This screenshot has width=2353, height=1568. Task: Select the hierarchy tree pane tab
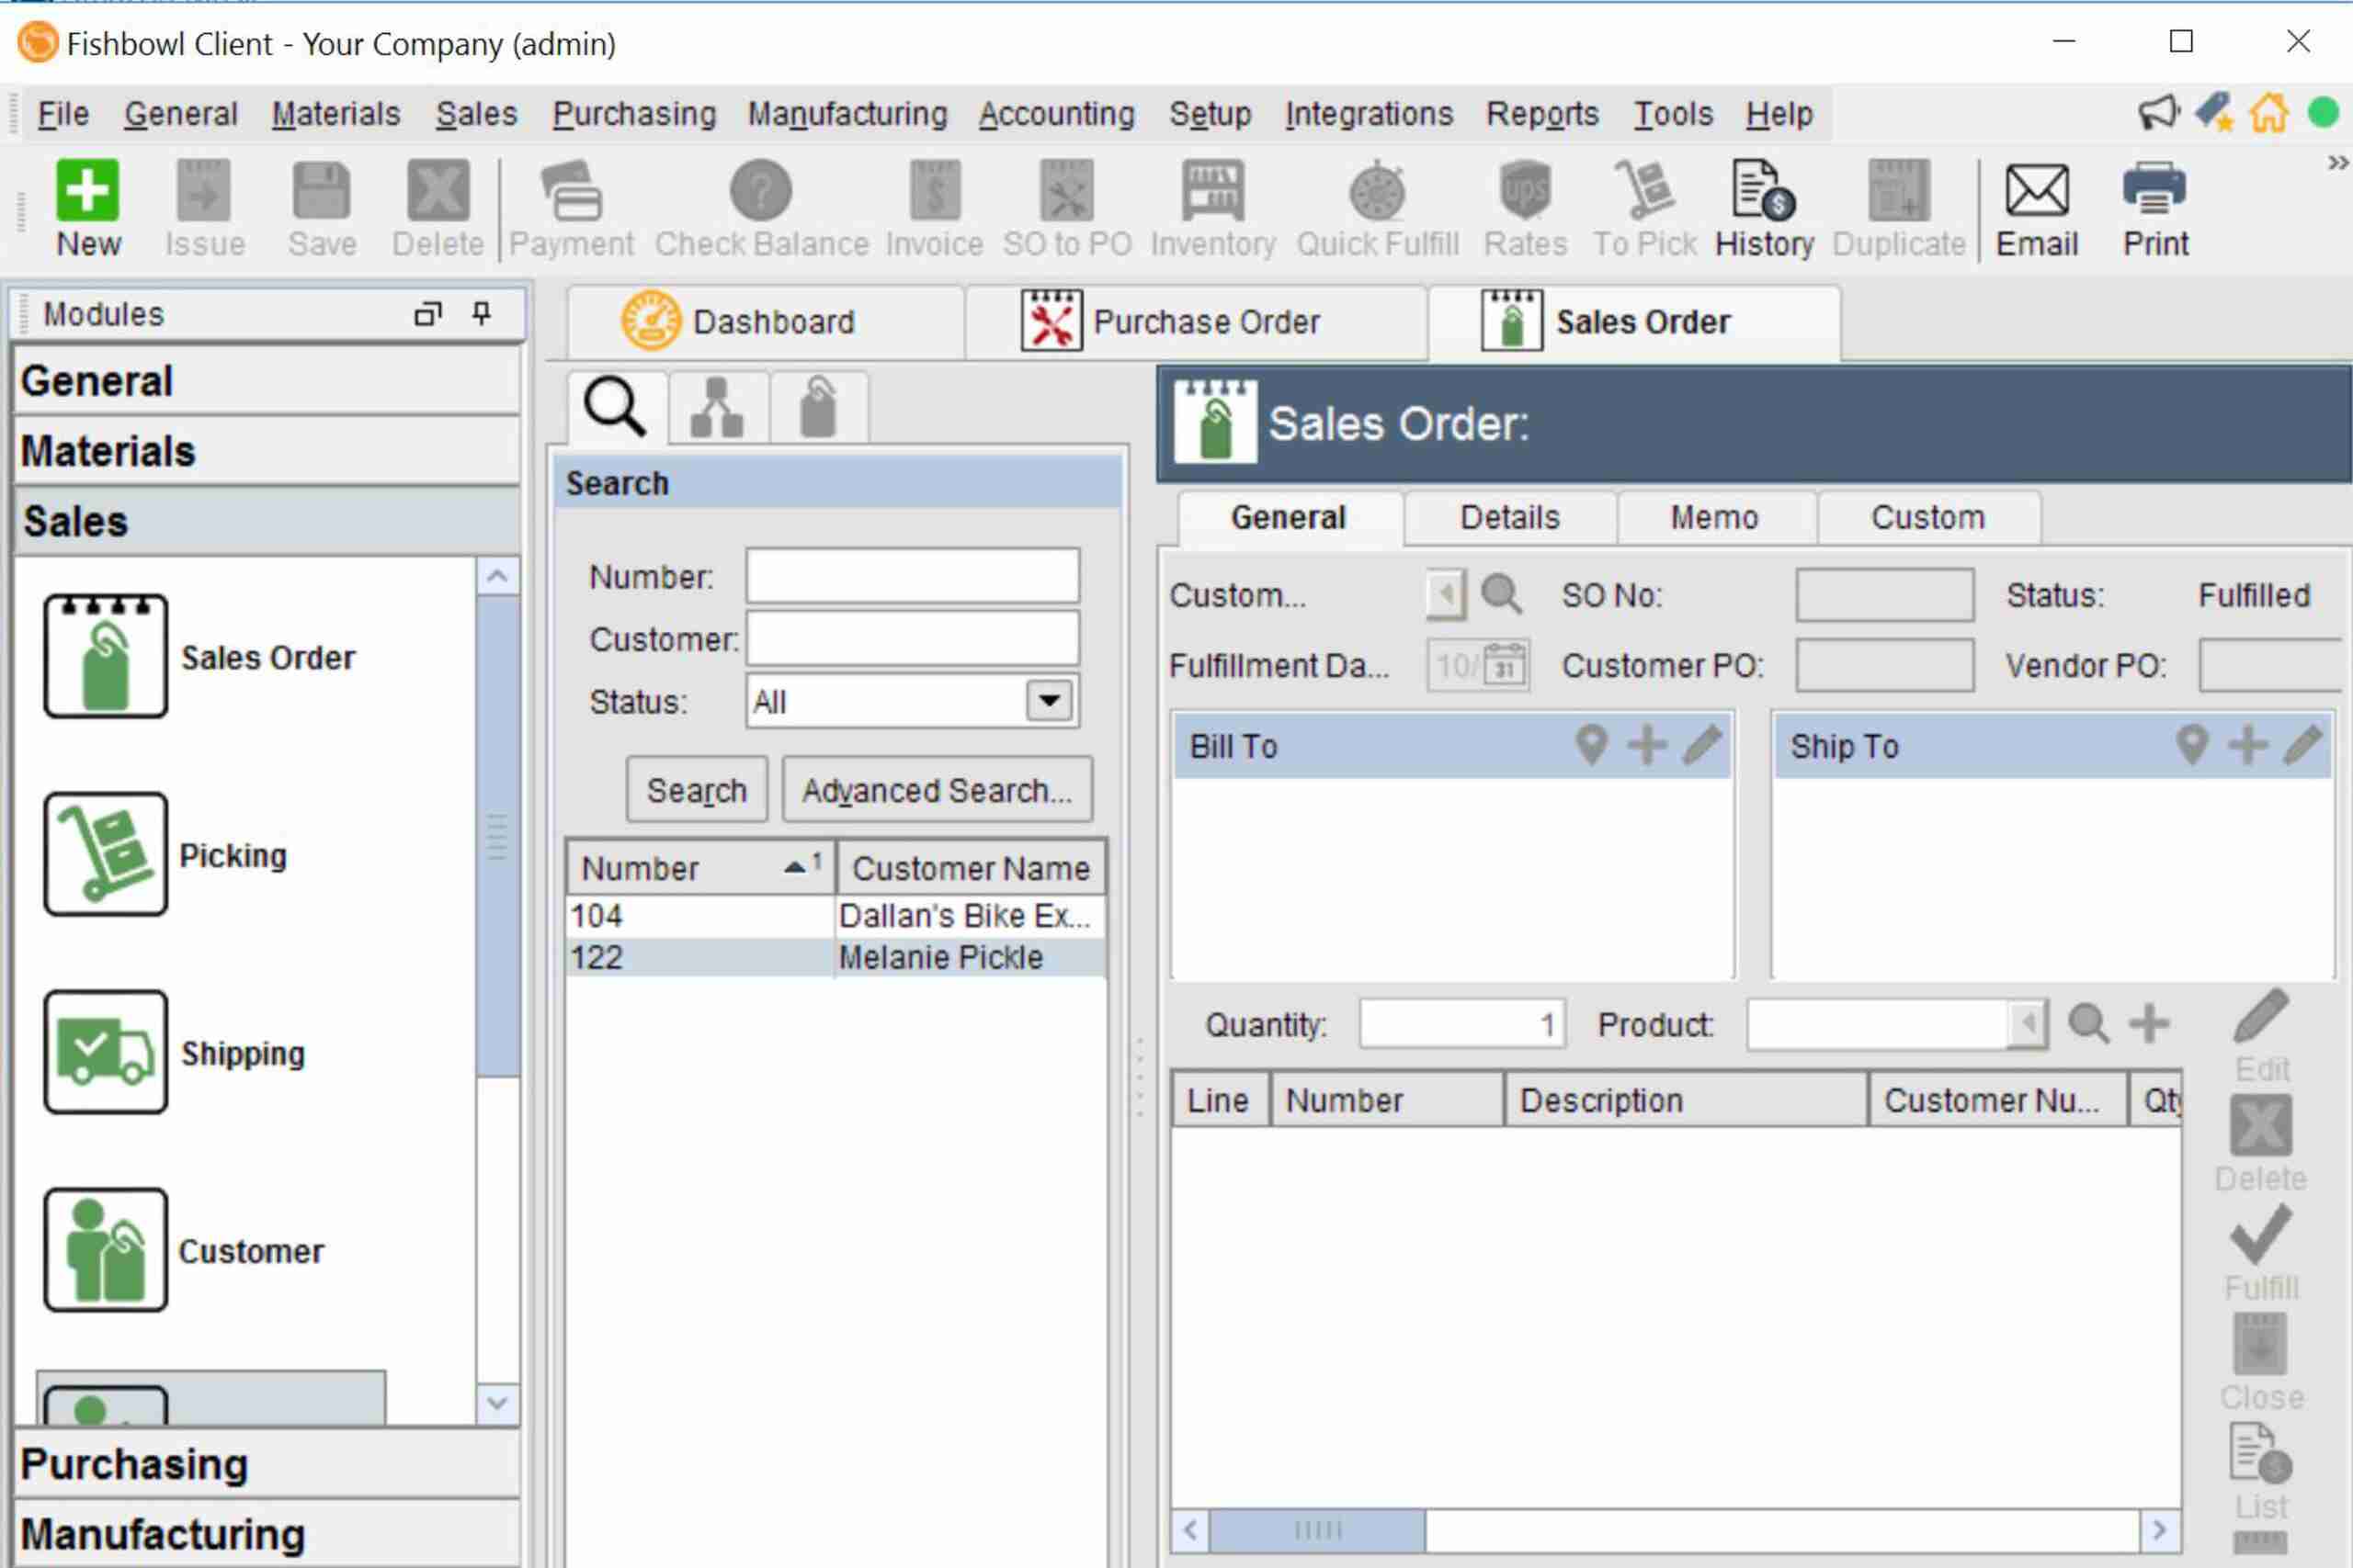[x=717, y=407]
